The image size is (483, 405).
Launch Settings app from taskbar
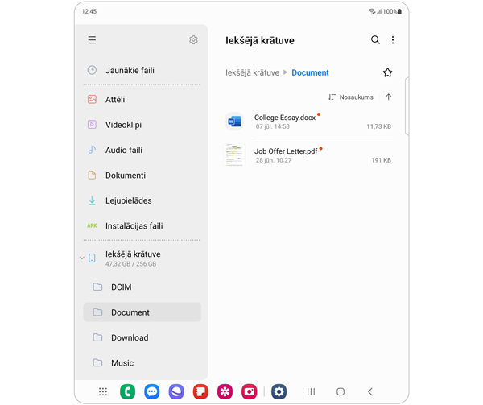(279, 392)
